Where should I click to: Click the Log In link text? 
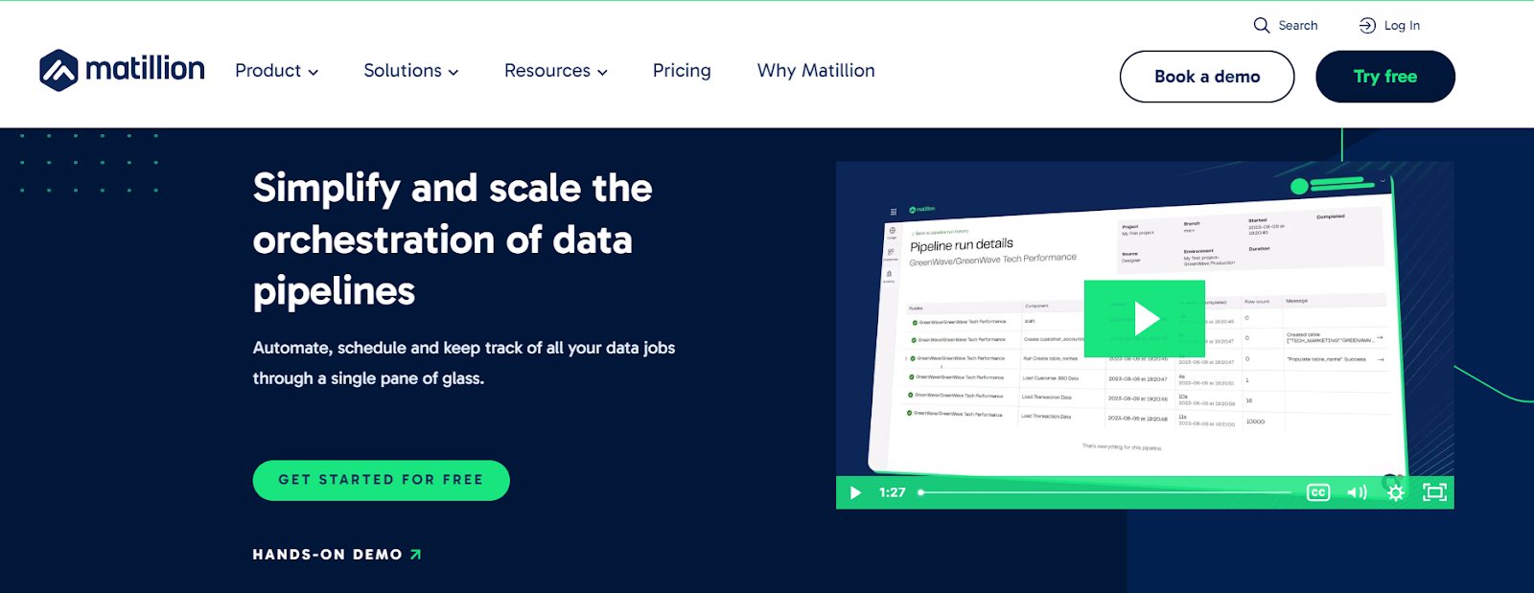(x=1402, y=26)
